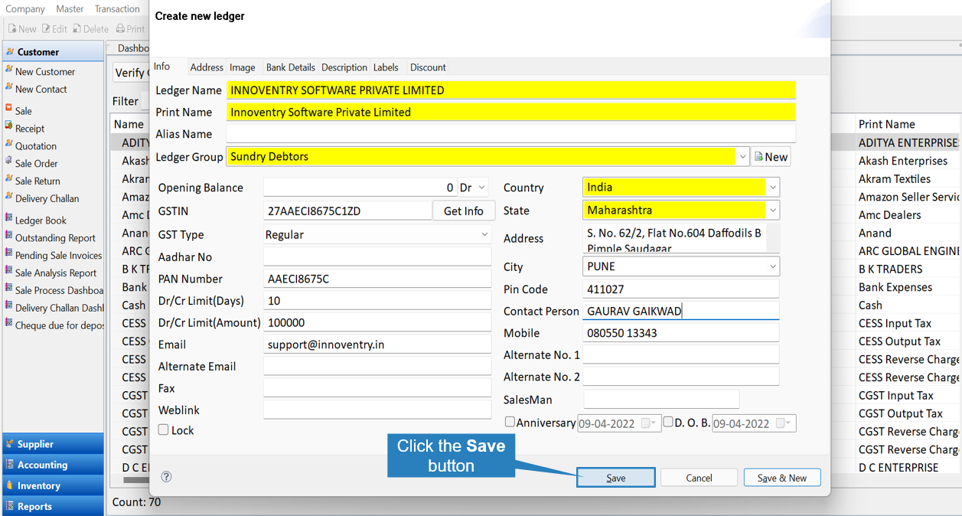Click the Save & New button

tap(782, 478)
